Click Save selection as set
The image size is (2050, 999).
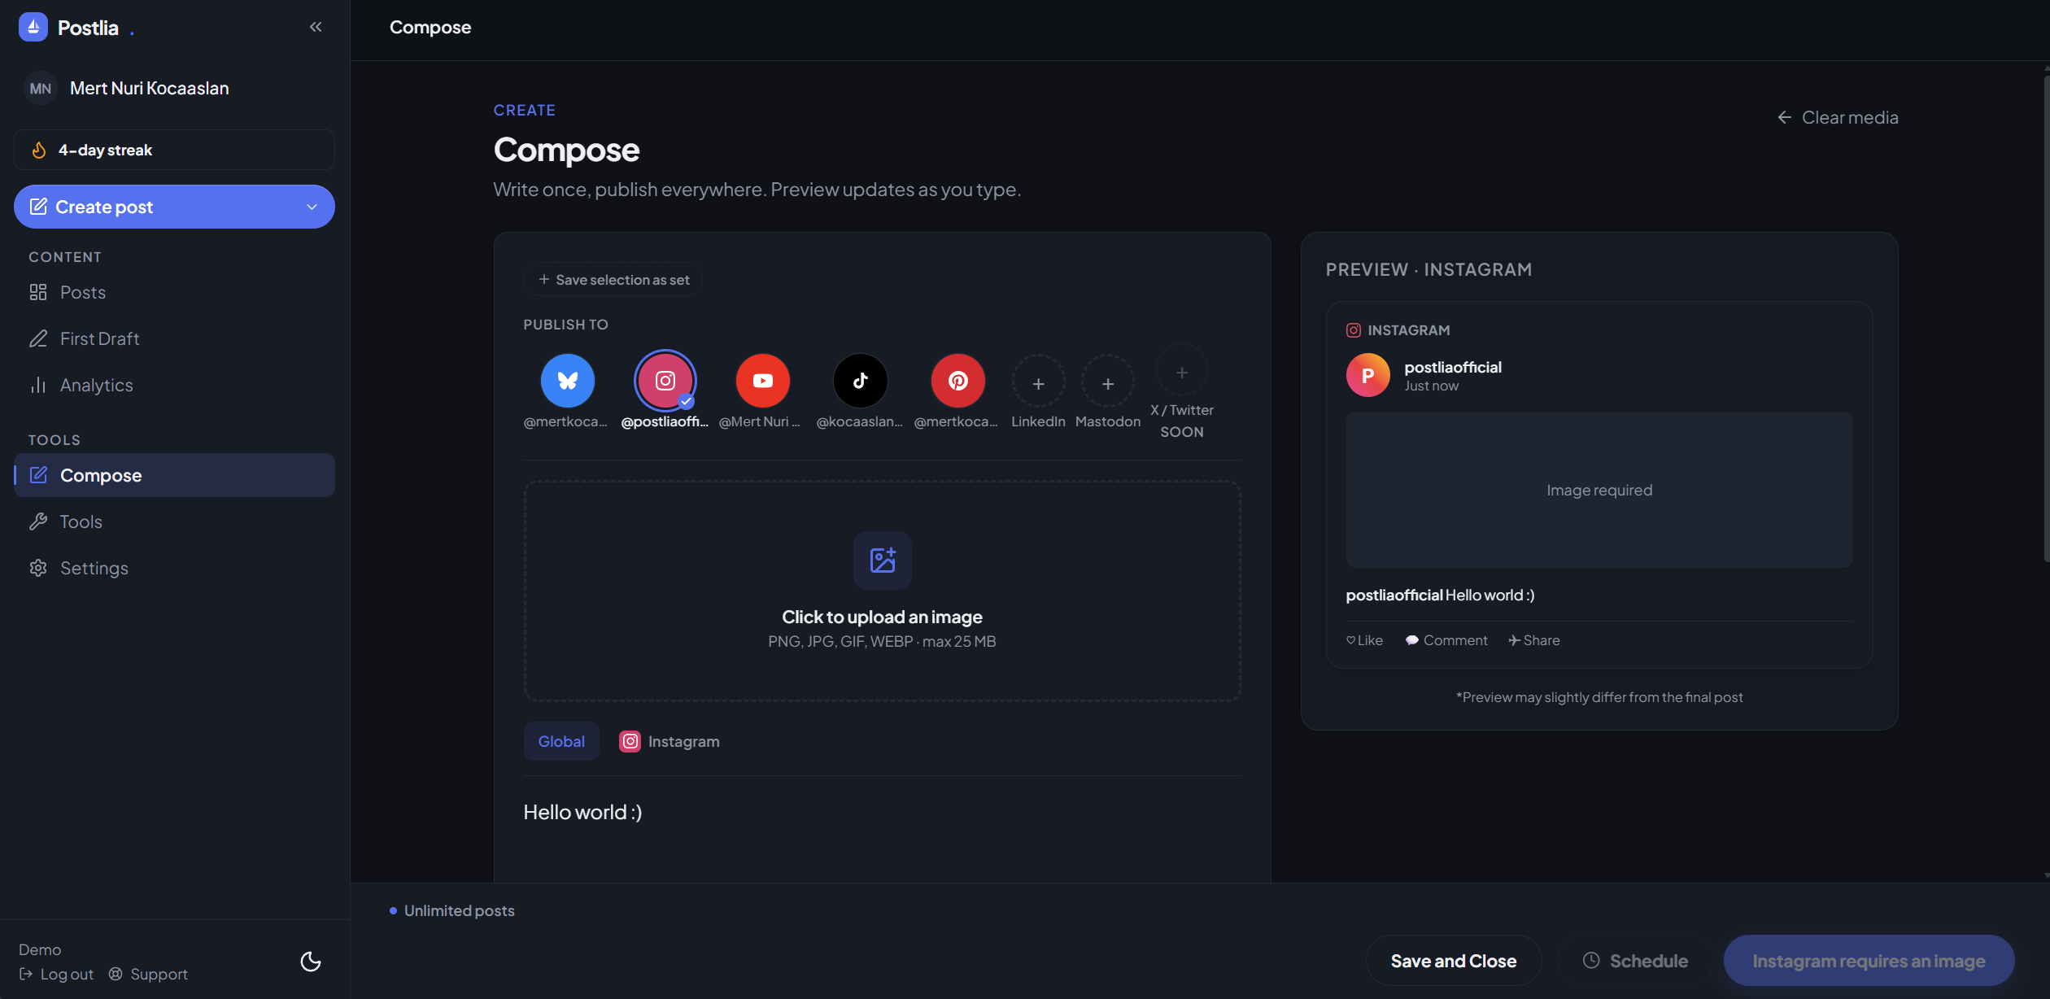tap(613, 279)
